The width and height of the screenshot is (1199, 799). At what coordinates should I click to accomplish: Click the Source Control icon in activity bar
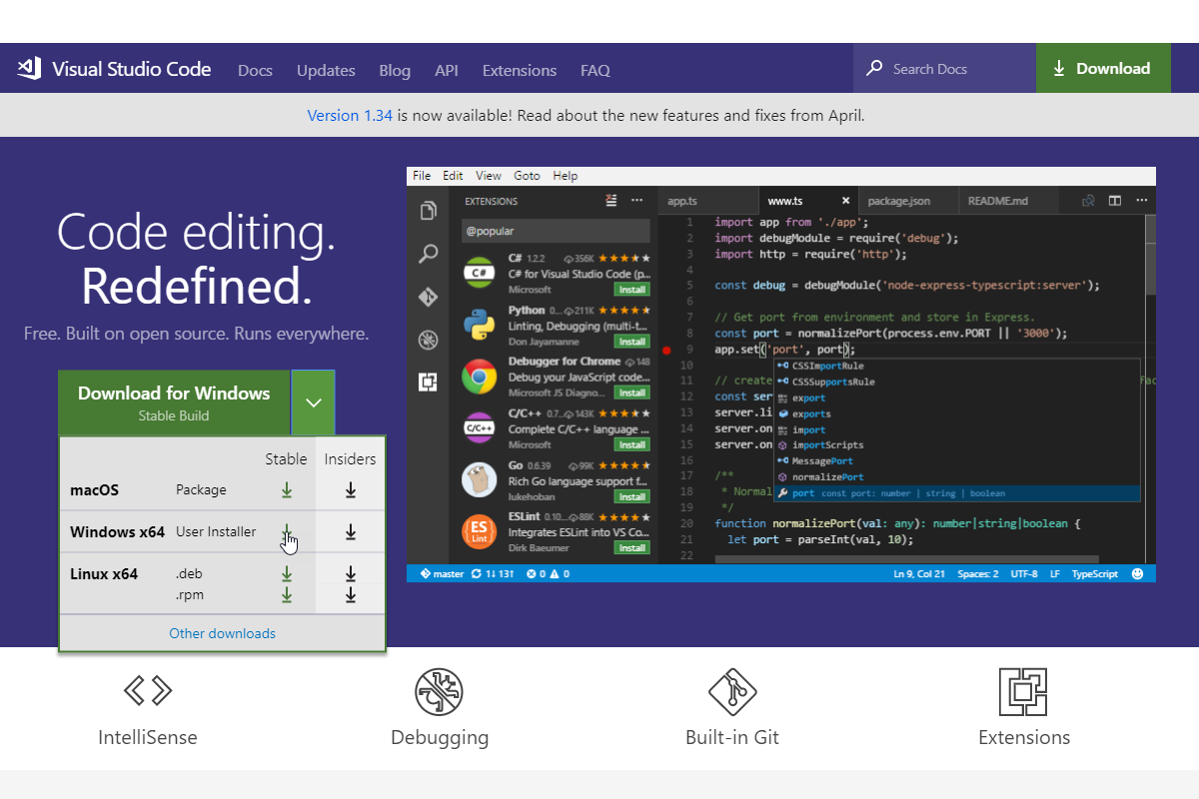coord(429,297)
